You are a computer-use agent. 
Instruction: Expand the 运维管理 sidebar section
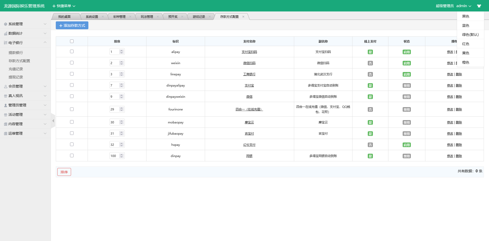click(25, 133)
